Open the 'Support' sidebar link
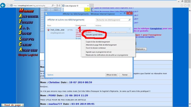 tap(25, 33)
